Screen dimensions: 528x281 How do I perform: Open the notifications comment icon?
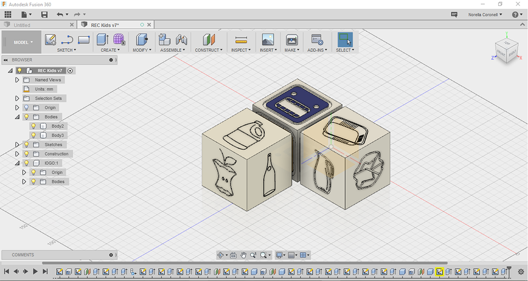454,14
